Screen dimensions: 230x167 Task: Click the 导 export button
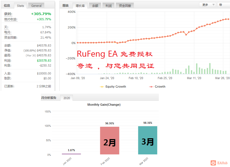(223, 5)
